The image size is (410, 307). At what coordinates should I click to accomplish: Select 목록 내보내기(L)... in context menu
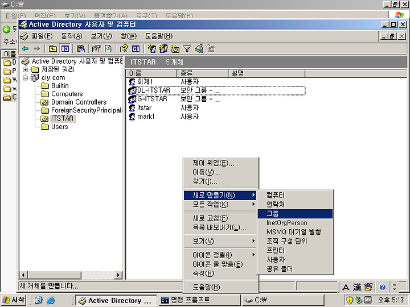tap(221, 227)
